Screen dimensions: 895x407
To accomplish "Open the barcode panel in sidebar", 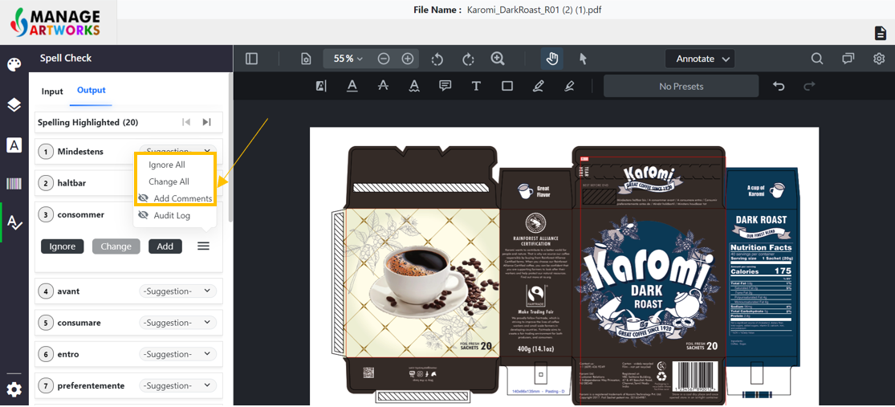I will point(14,184).
